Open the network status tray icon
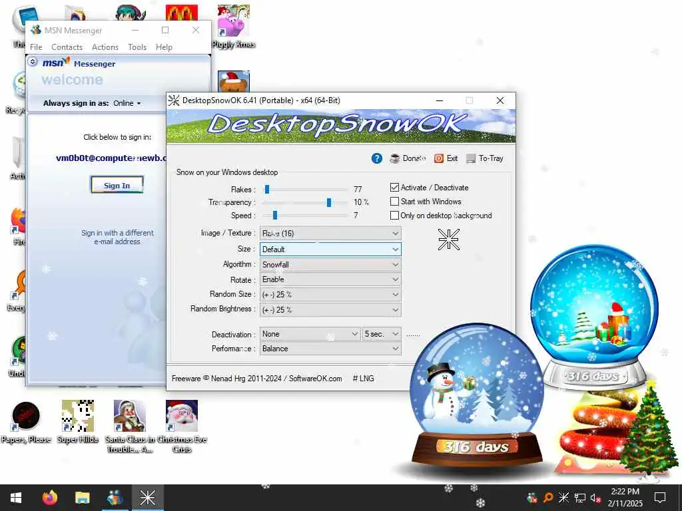This screenshot has width=682, height=511. (x=580, y=498)
